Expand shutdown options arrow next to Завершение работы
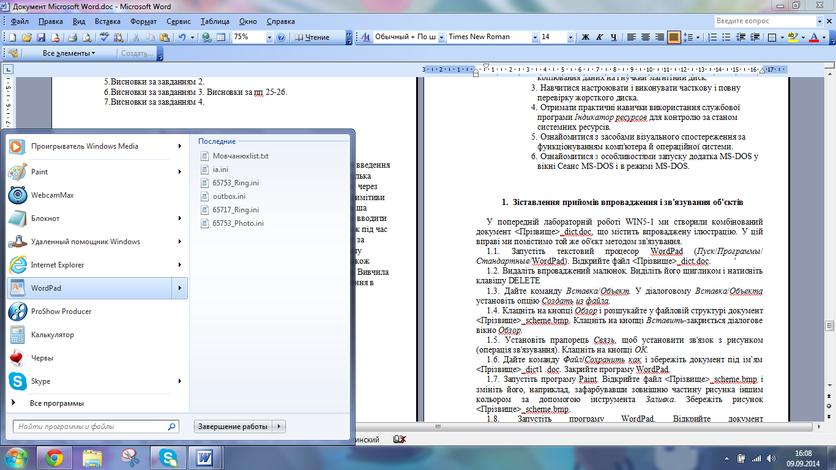The height and width of the screenshot is (470, 836). pyautogui.click(x=278, y=427)
